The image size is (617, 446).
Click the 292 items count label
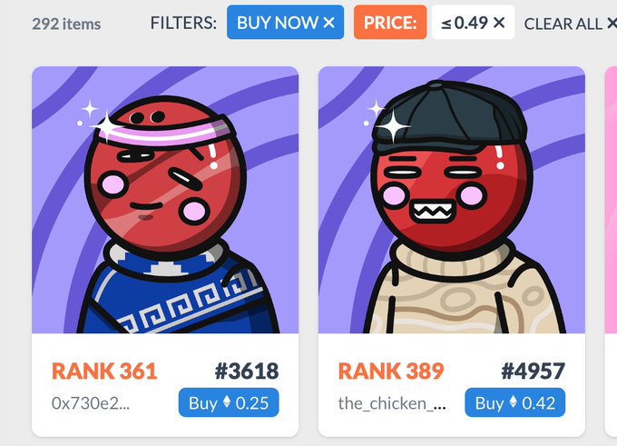(66, 24)
